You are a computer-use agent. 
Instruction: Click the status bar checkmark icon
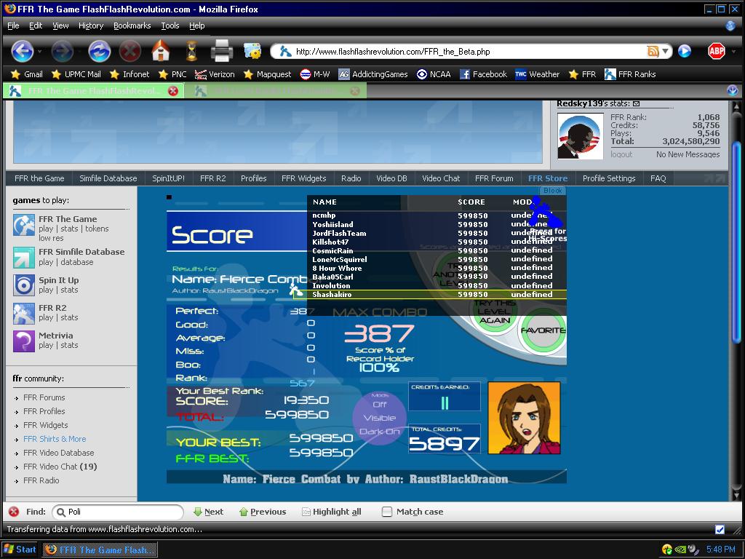pos(720,530)
